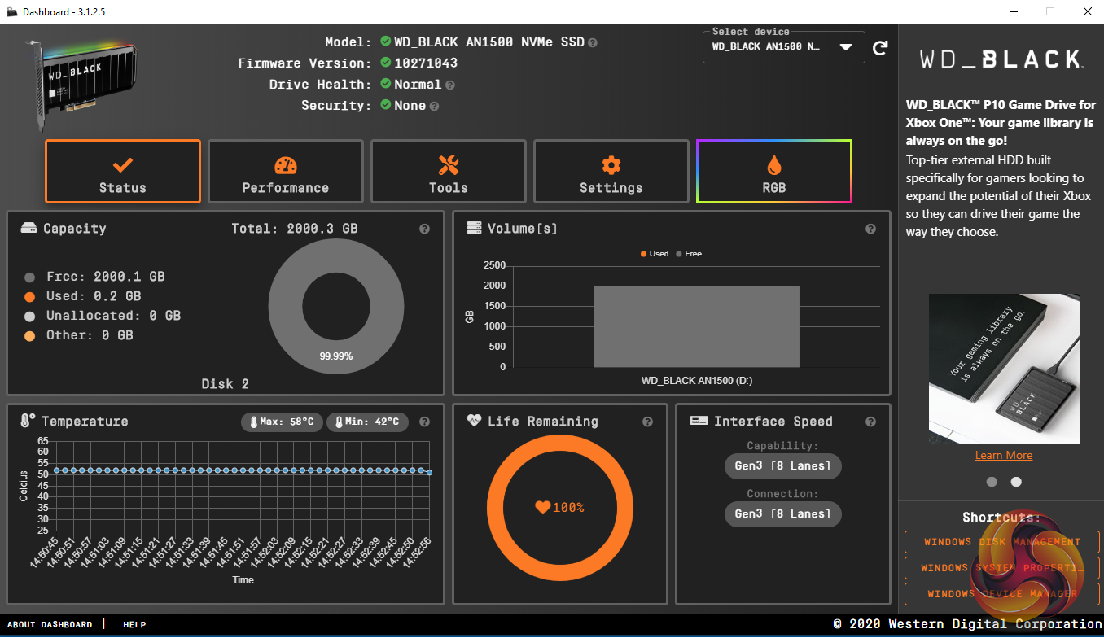Click the Temperature panel help icon
Screen dimensions: 1104x638
(x=424, y=422)
